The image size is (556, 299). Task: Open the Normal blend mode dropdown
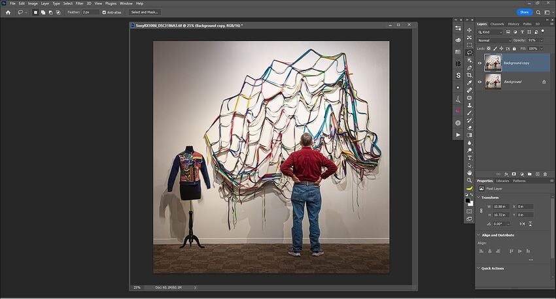[494, 40]
